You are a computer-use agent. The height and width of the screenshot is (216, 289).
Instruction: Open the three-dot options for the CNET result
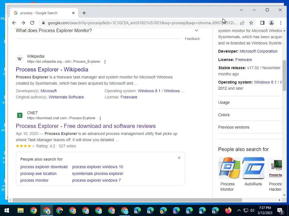[x=100, y=118]
